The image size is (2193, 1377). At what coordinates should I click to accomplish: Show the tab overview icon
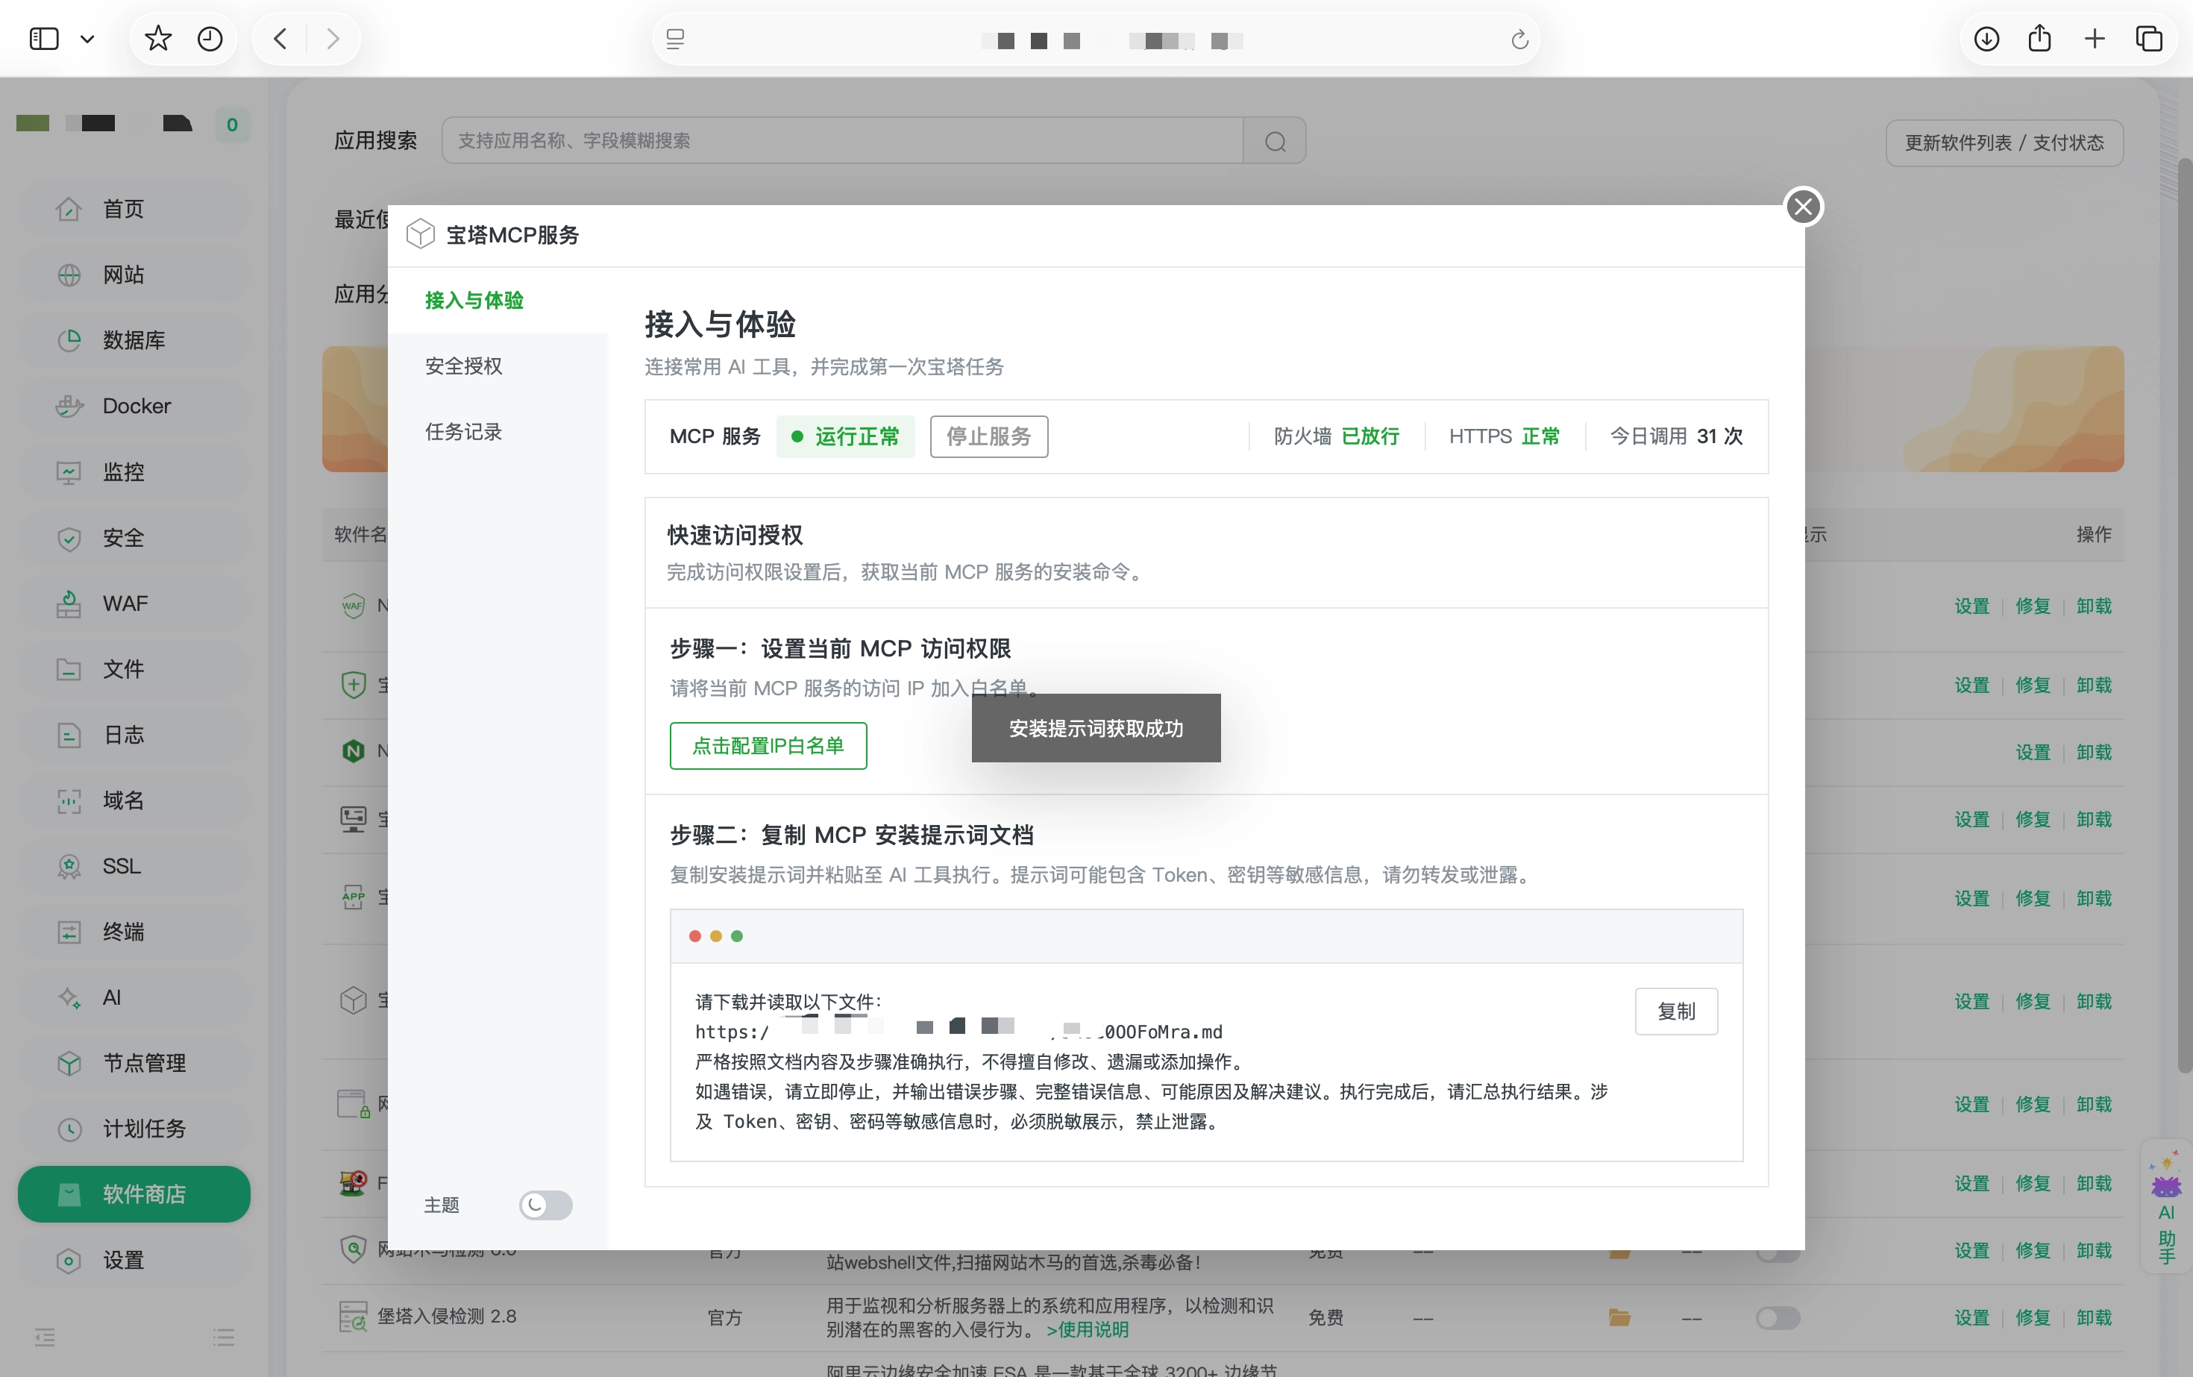click(x=2149, y=39)
